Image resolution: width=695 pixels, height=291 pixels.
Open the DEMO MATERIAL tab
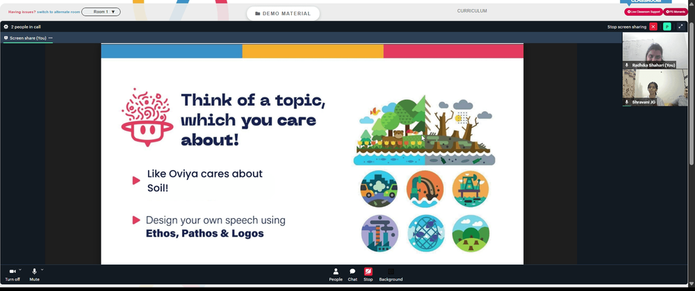284,13
